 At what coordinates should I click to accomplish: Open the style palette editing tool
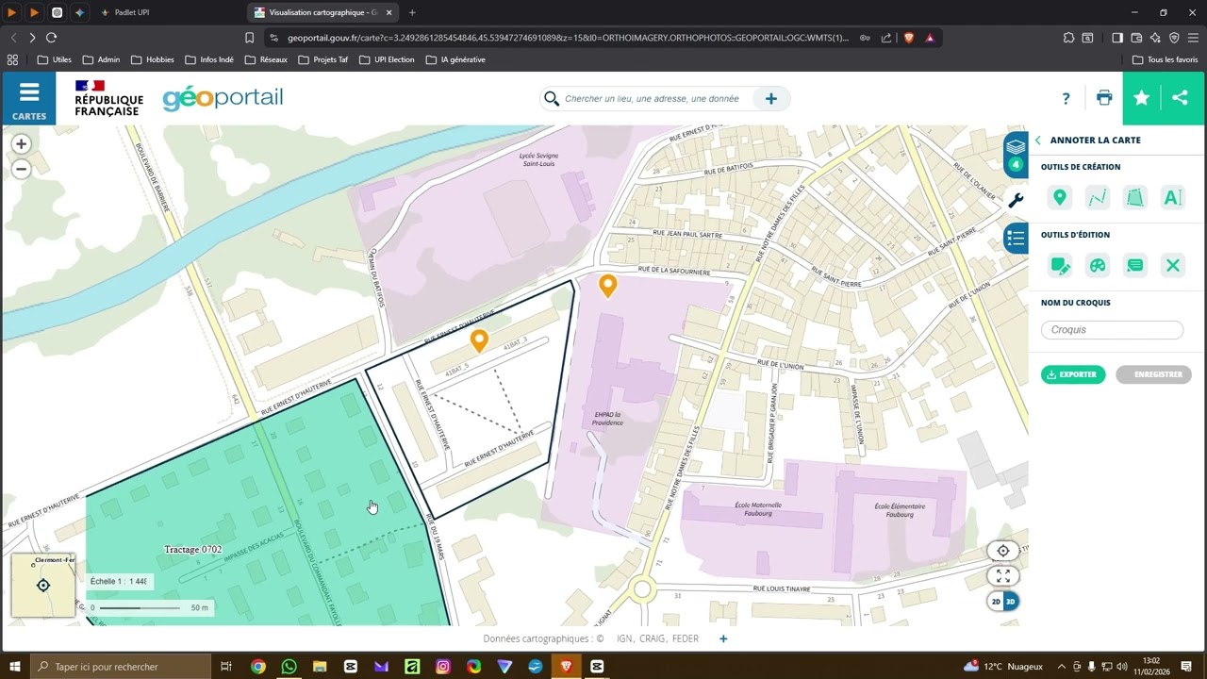[x=1098, y=265]
